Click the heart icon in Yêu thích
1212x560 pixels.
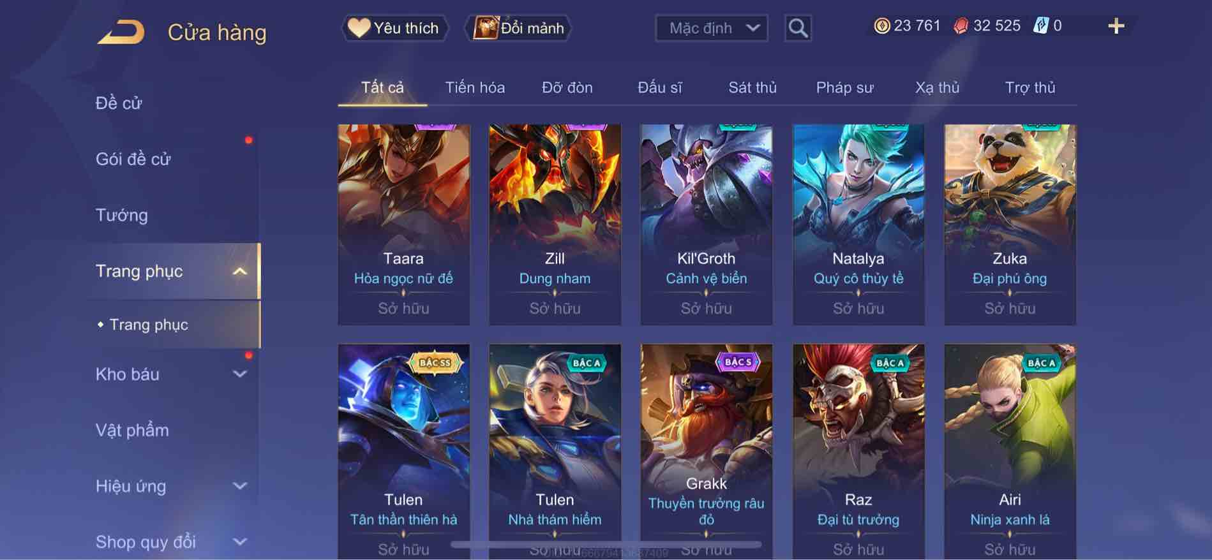pyautogui.click(x=359, y=28)
